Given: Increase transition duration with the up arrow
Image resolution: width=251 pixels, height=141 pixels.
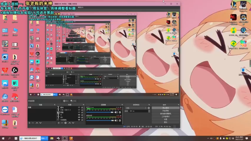Looking at the screenshot, I should [149, 110].
